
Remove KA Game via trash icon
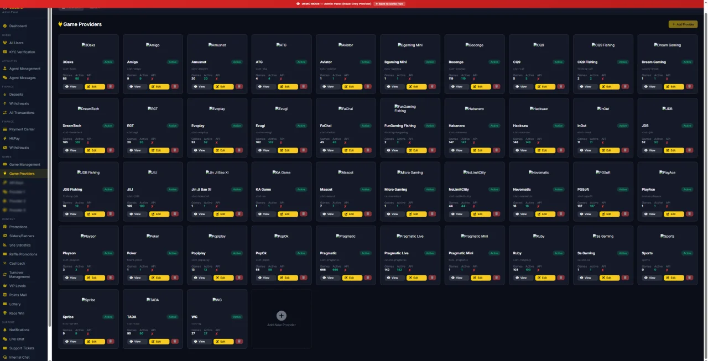point(304,214)
